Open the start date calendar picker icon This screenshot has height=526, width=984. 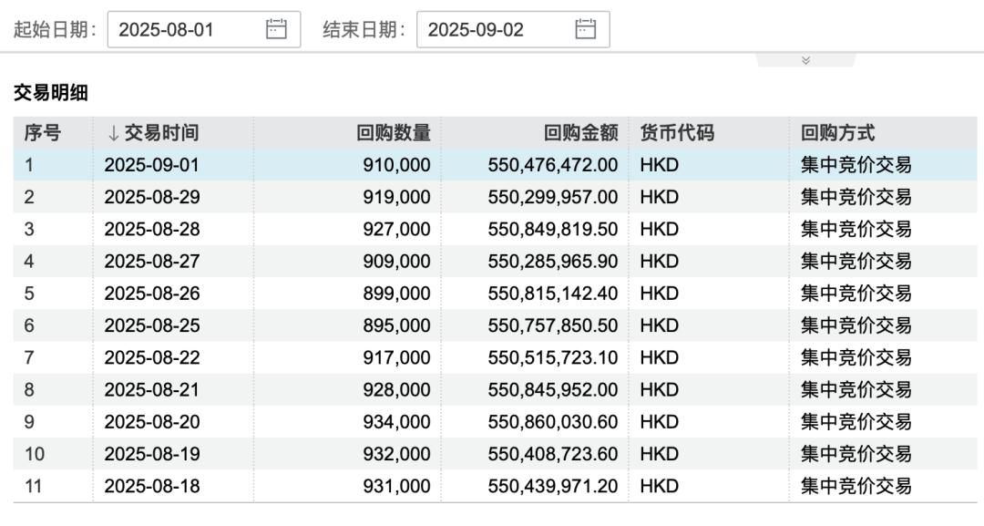click(276, 29)
